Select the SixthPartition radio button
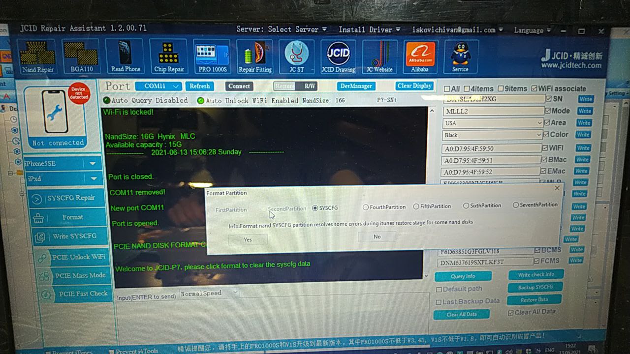Image resolution: width=630 pixels, height=354 pixels. click(466, 206)
